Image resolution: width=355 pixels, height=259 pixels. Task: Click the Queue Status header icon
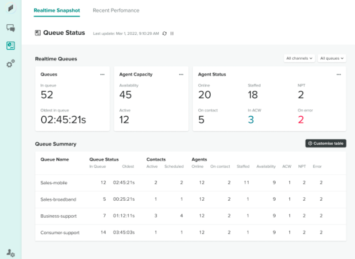coord(38,33)
